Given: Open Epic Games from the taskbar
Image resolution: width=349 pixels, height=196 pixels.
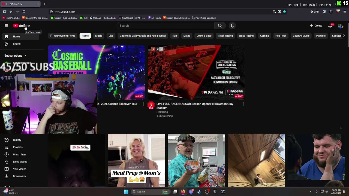Looking at the screenshot, I should click(215, 192).
